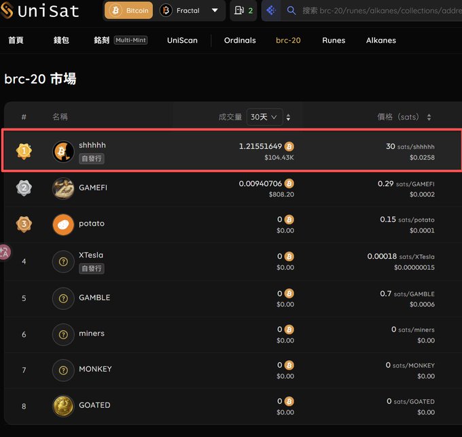462x437 pixels.
Task: Click the Multi-Mint badge
Action: coord(131,40)
